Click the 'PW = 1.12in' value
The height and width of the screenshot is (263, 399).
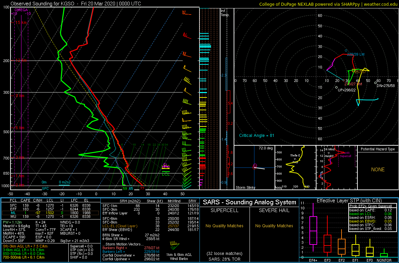[x=13, y=223]
